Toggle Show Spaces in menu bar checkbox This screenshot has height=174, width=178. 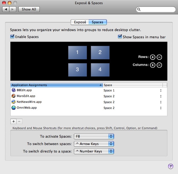[x=120, y=37]
